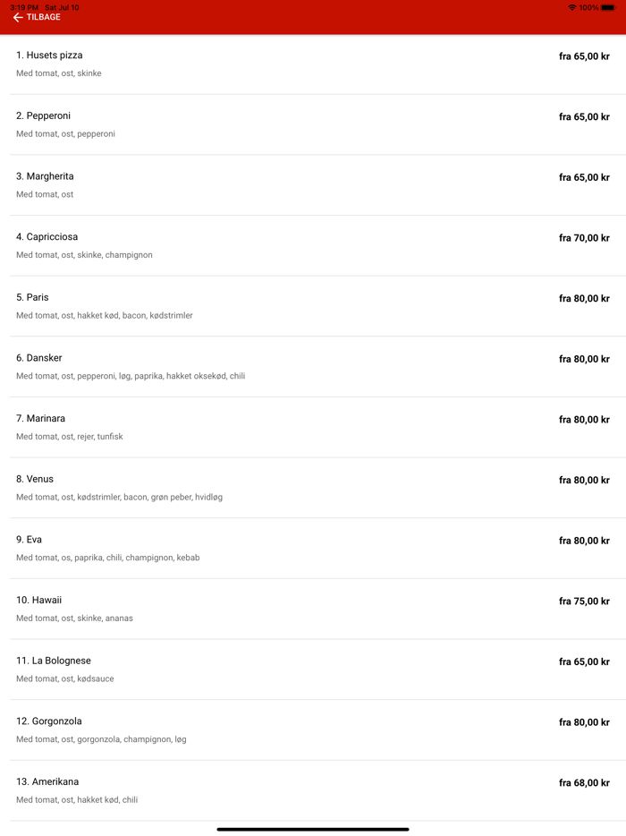Viewport: 626px width, 836px height.
Task: Choose 9. Eva pizza
Action: [x=30, y=540]
